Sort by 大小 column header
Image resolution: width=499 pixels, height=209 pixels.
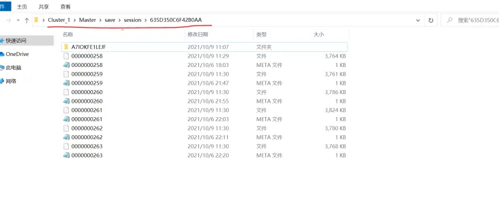pyautogui.click(x=319, y=34)
